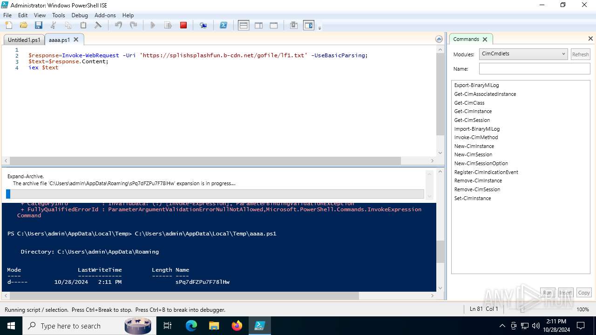This screenshot has height=335, width=596.
Task: Open Firefox from the taskbar
Action: tap(237, 326)
